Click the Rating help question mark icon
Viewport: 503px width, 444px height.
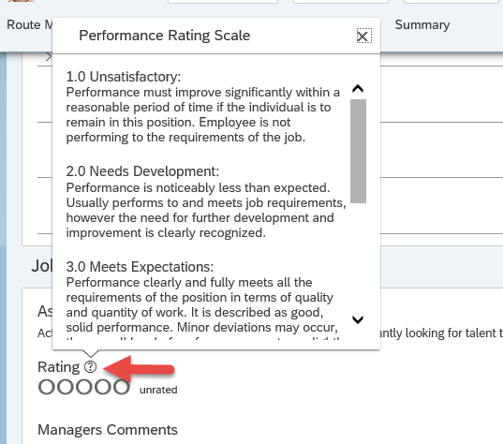91,366
